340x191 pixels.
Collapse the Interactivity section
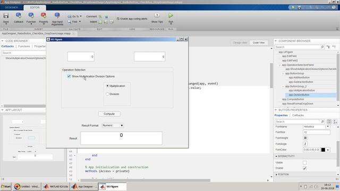[276, 156]
